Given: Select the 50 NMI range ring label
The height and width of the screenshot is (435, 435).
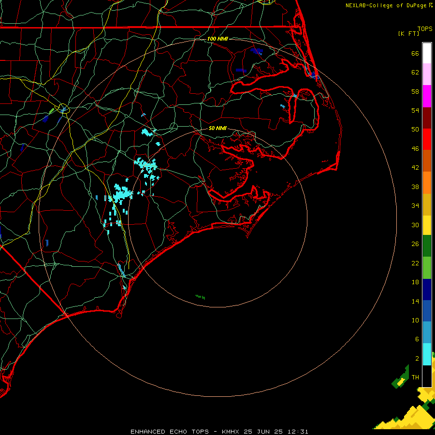Looking at the screenshot, I should tap(217, 128).
